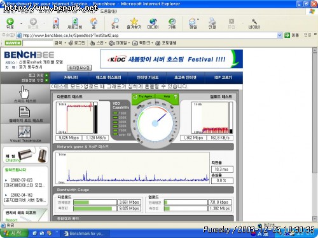Click the IE Back arrow icon

click(10, 21)
